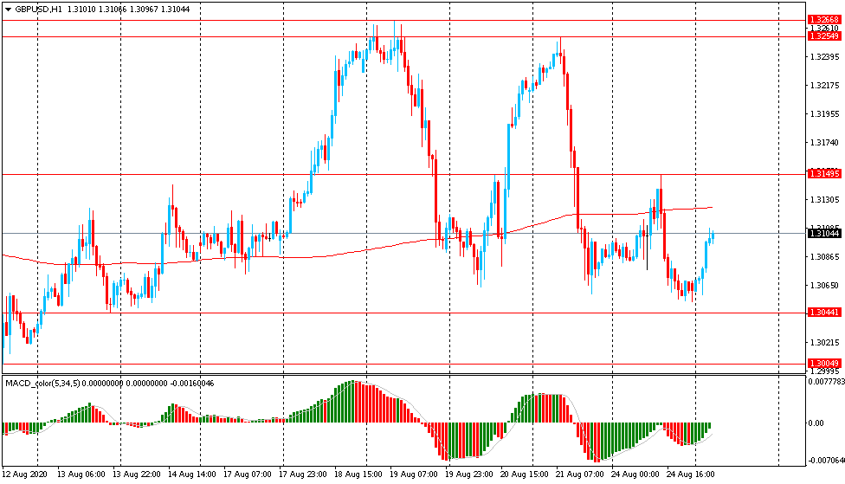Click the 13 Aug 22:00 time axis label
Viewport: 845px width, 484px height.
[136, 474]
